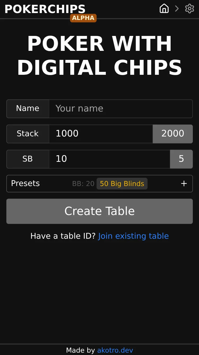Click the Name label
The width and height of the screenshot is (199, 355).
coord(27,109)
